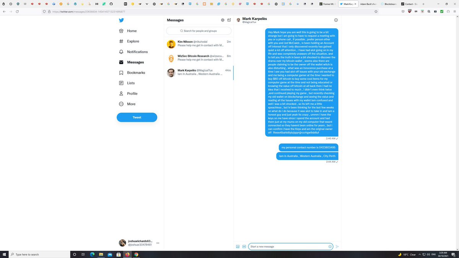Click the long "Hey Mark" message bubble

point(302,82)
